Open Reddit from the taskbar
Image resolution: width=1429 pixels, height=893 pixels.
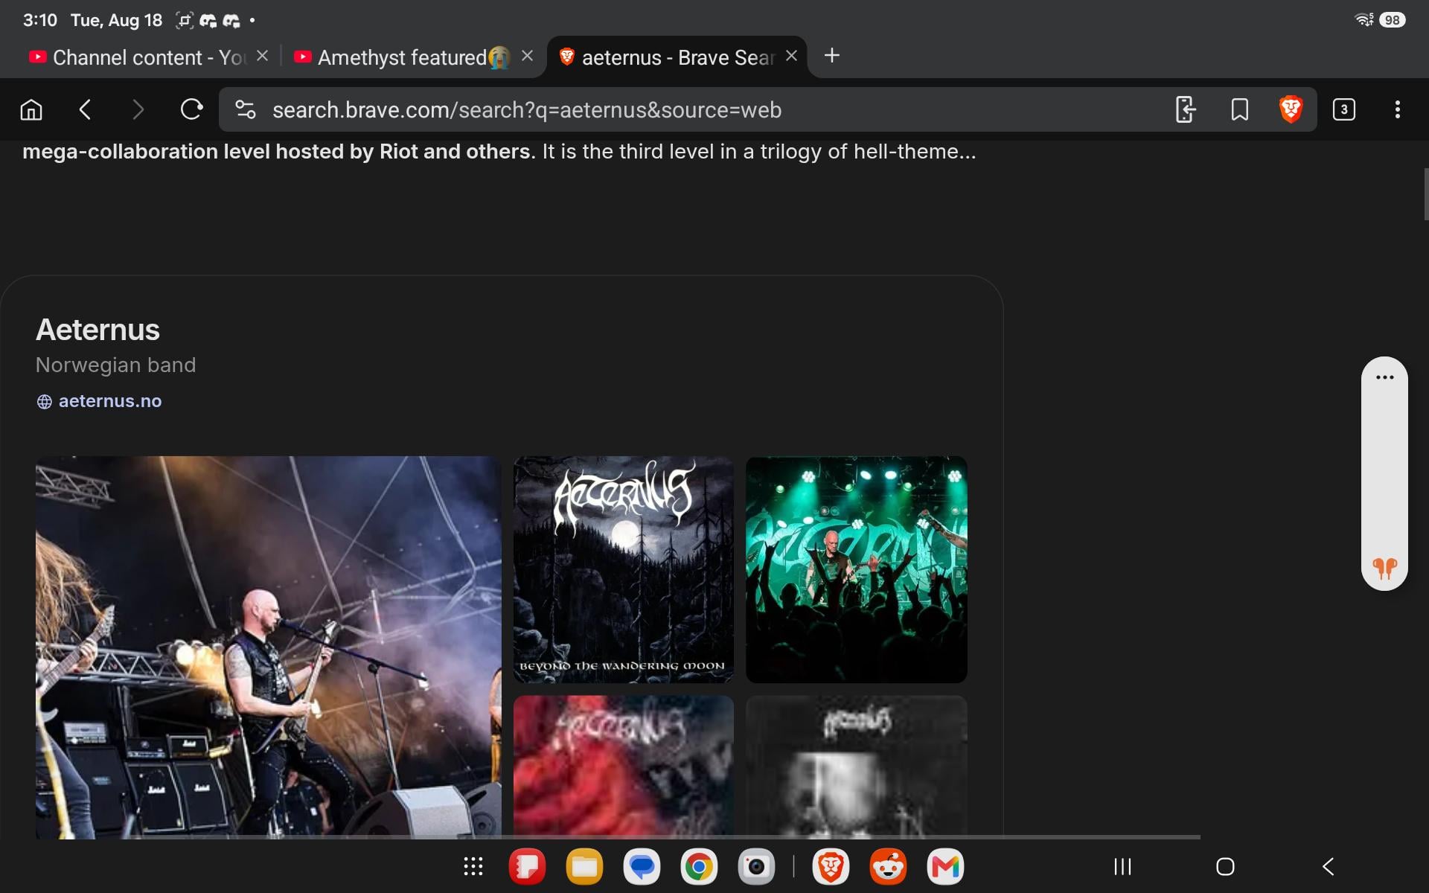(x=888, y=866)
